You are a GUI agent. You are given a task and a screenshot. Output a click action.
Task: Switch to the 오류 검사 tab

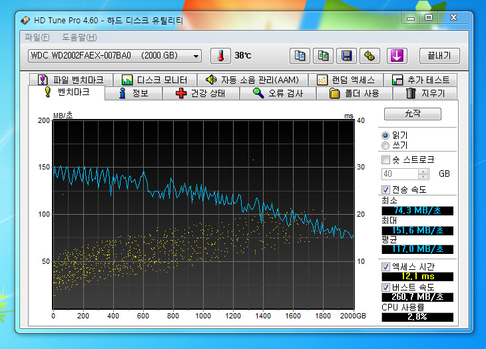pos(278,93)
